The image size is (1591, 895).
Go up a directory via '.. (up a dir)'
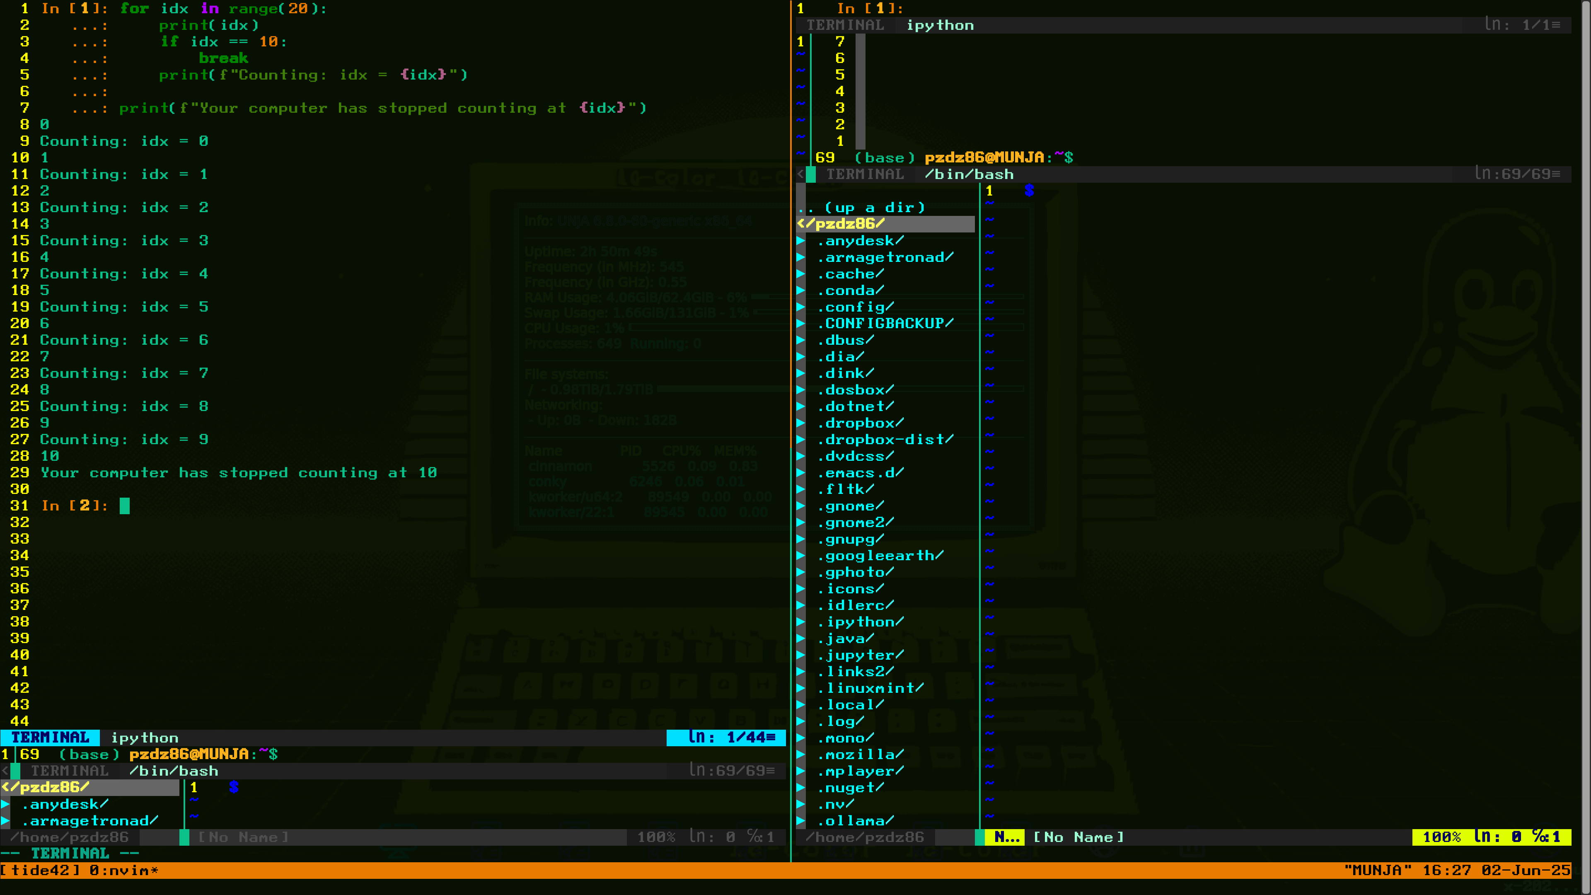861,208
